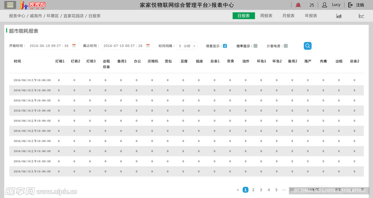Click the 备用1 column header

122,61
